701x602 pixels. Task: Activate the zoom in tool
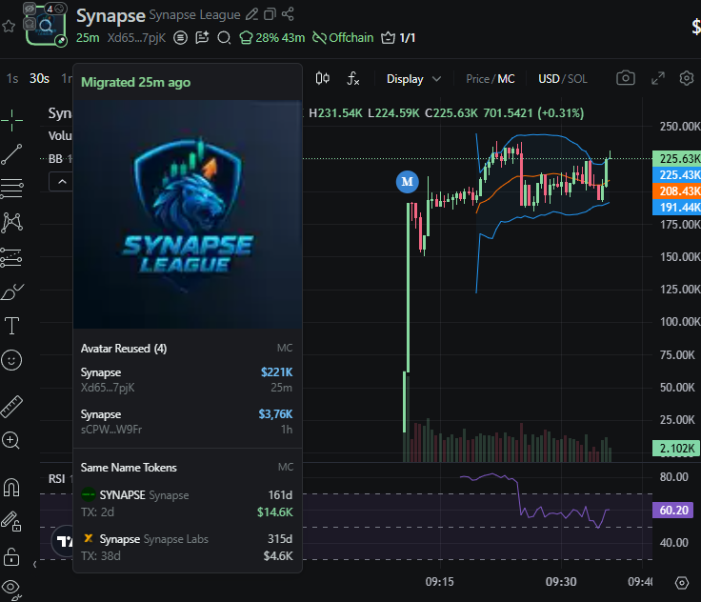[12, 440]
